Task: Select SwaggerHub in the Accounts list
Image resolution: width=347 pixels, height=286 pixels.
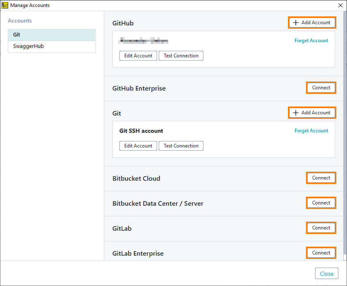Action: coord(52,46)
